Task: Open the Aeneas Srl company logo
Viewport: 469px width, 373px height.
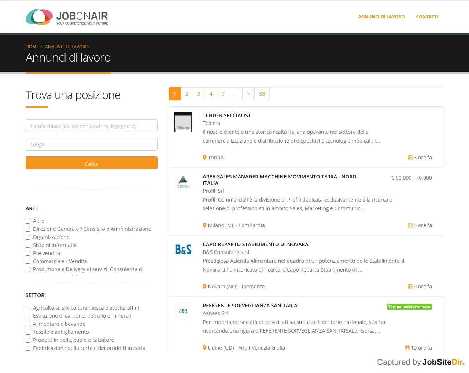Action: (x=183, y=311)
